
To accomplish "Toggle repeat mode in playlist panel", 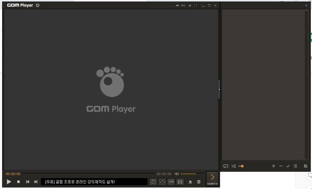I will pos(225,166).
